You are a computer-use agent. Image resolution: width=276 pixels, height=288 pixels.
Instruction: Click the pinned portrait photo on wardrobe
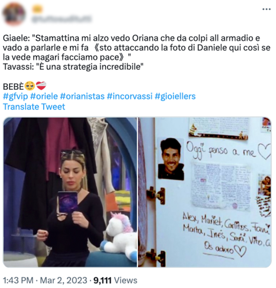(x=171, y=159)
